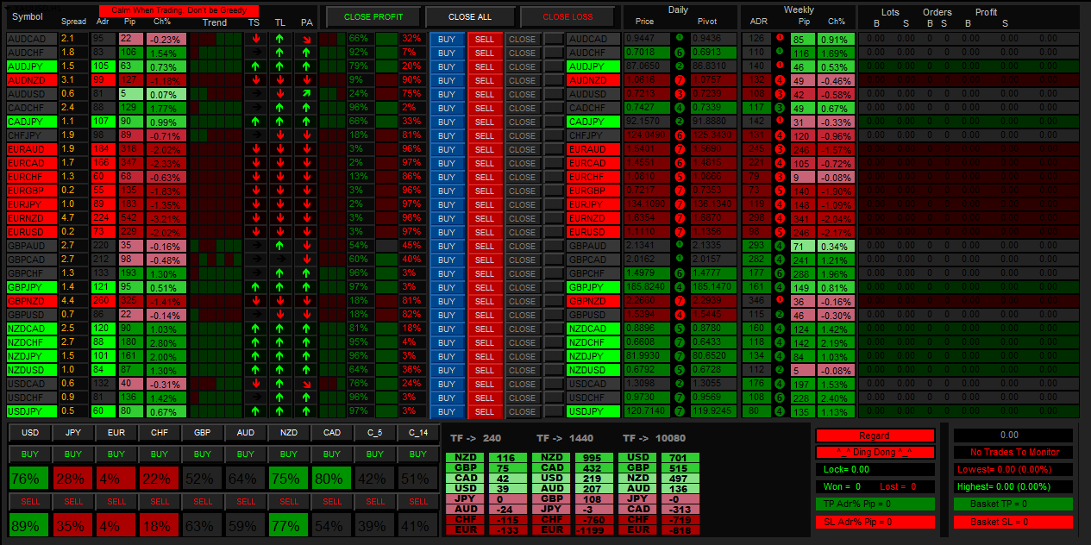Click the 'No Trades To Monitor' label
The width and height of the screenshot is (1091, 545).
point(1013,453)
